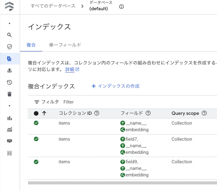Screen dimensions: 217x191
Task: Click the horizontal scrollbar under the table
Action: [123, 183]
